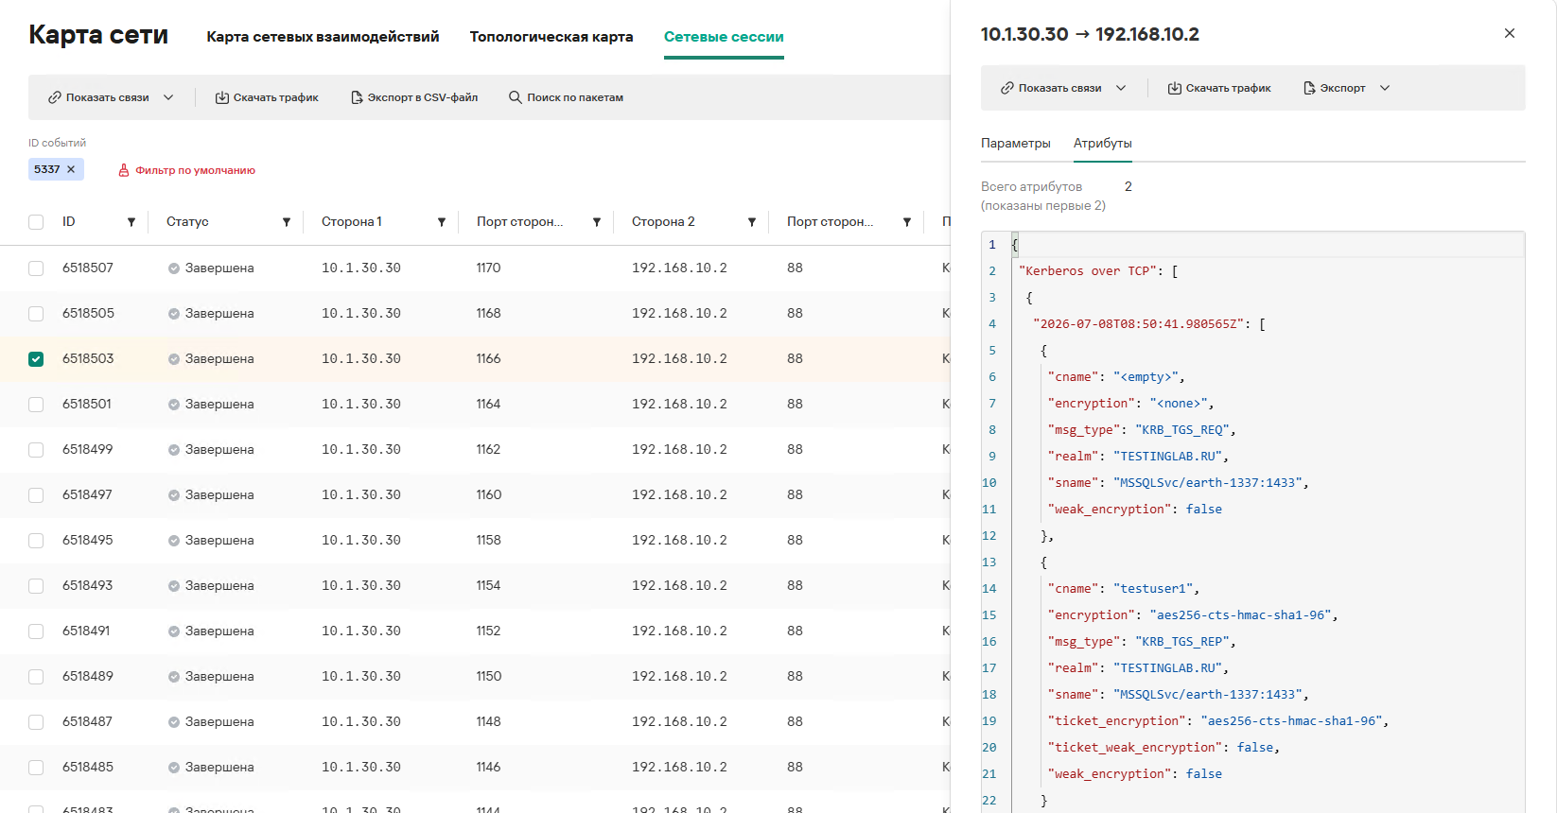Screen dimensions: 1557x813
Task: Click the Экспорт в CSV-файл file icon
Action: 357,97
